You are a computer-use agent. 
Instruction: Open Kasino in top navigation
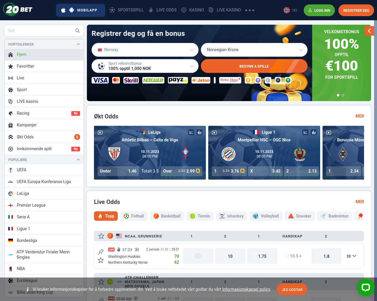point(193,10)
